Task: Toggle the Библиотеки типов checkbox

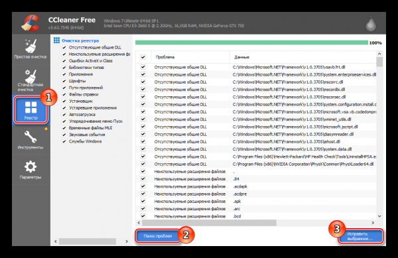Action: coord(64,68)
